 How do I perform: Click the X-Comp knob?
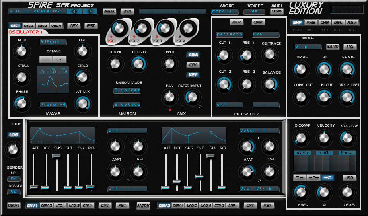(x=301, y=138)
